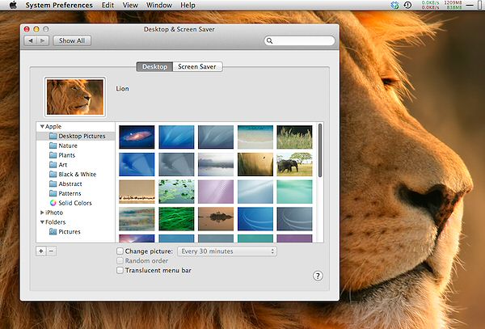The width and height of the screenshot is (485, 329).
Task: Click the memory usage monitor in menu bar
Action: click(453, 5)
